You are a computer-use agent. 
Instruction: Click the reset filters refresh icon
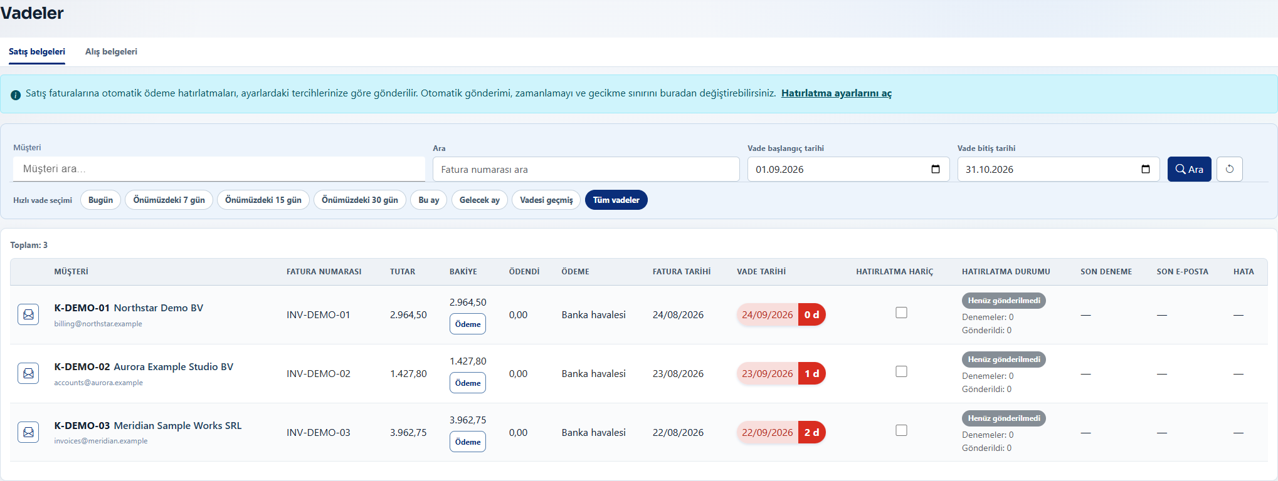(1230, 169)
